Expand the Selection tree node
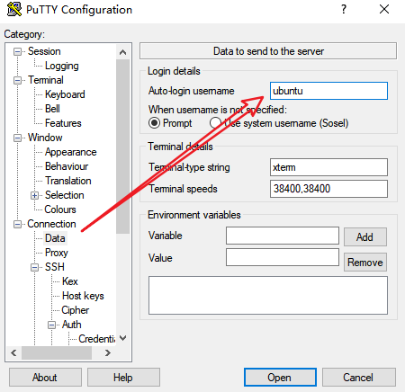The image size is (405, 392). [34, 195]
